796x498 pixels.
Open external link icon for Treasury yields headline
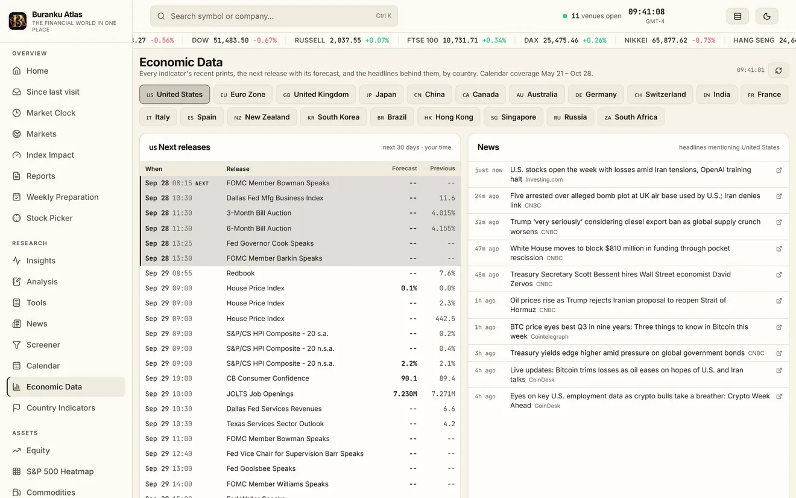coord(779,353)
